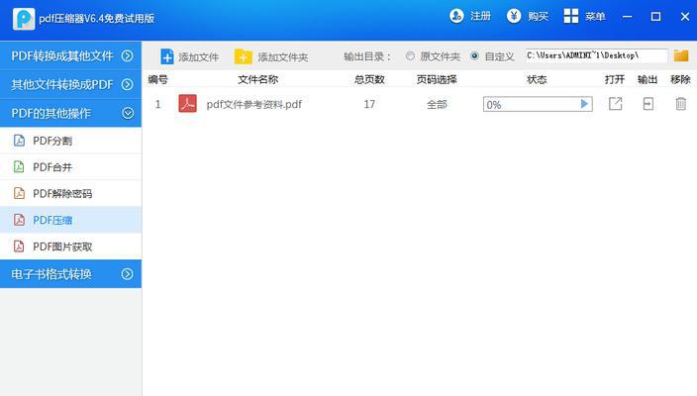This screenshot has height=396, width=697.
Task: Click the output directory path field
Action: (596, 56)
